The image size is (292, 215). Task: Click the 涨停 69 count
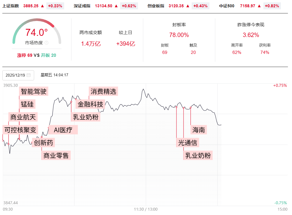coord(25,55)
